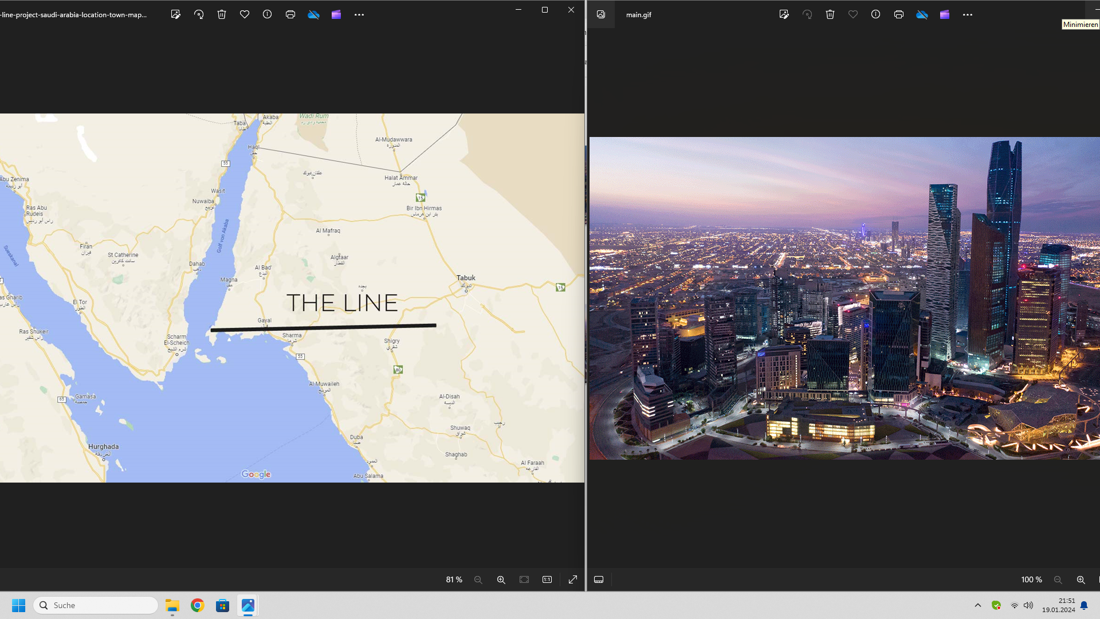Zoom out of the map image
1100x619 pixels.
coord(478,580)
